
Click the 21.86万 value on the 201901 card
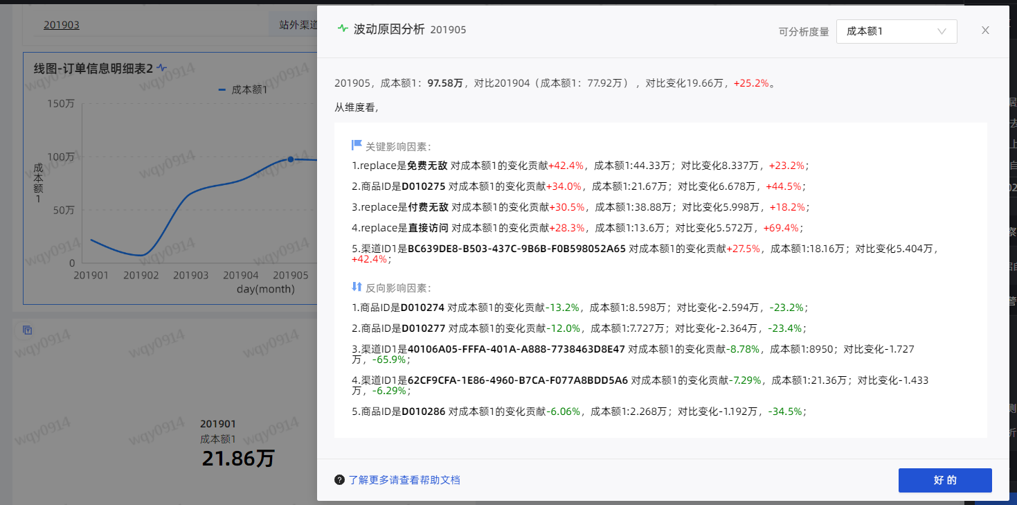pyautogui.click(x=238, y=458)
